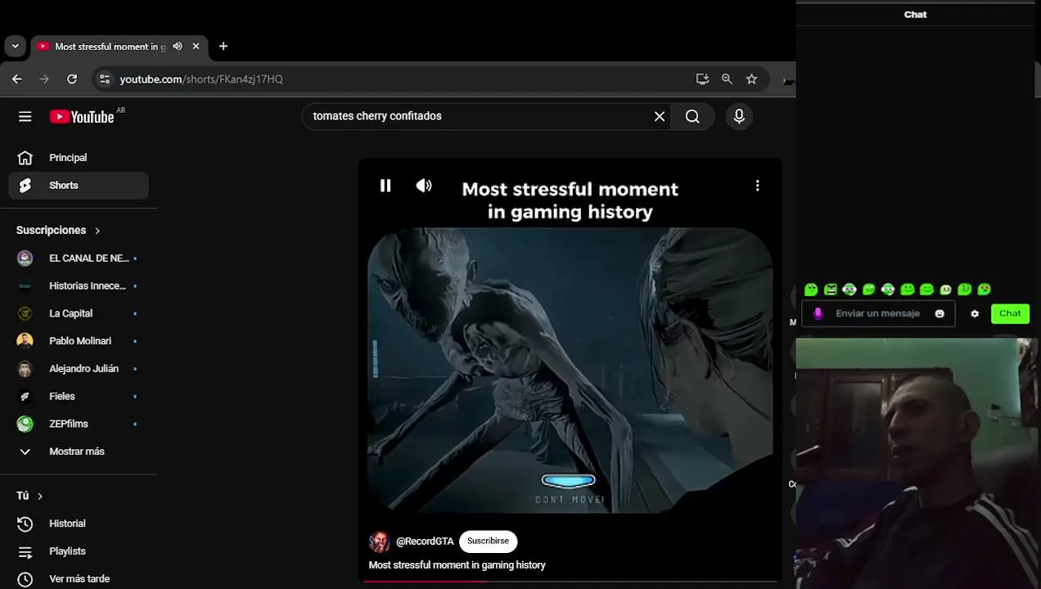This screenshot has height=589, width=1041.
Task: Pause the playing short
Action: (x=385, y=186)
